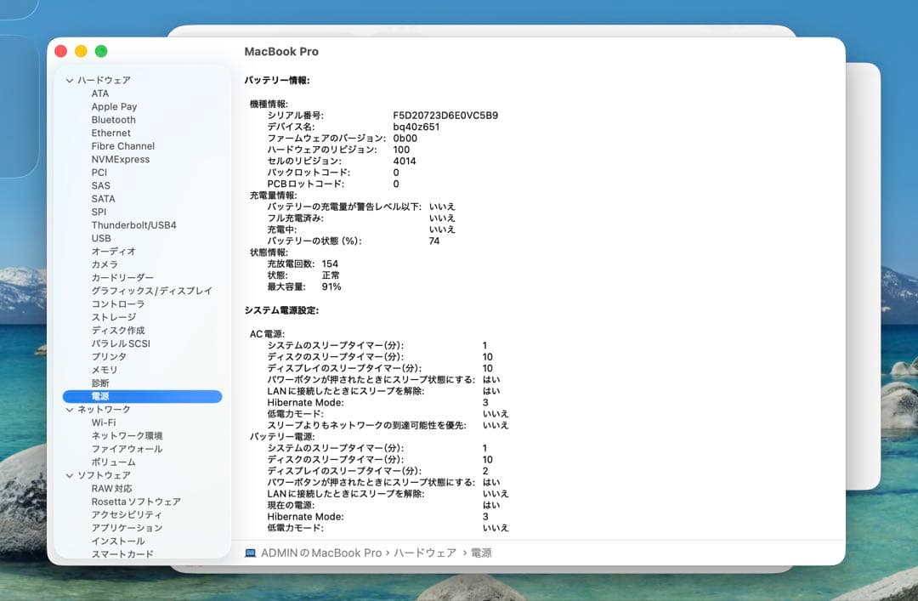The height and width of the screenshot is (601, 918).
Task: Select SPI in the sidebar
Action: (99, 212)
